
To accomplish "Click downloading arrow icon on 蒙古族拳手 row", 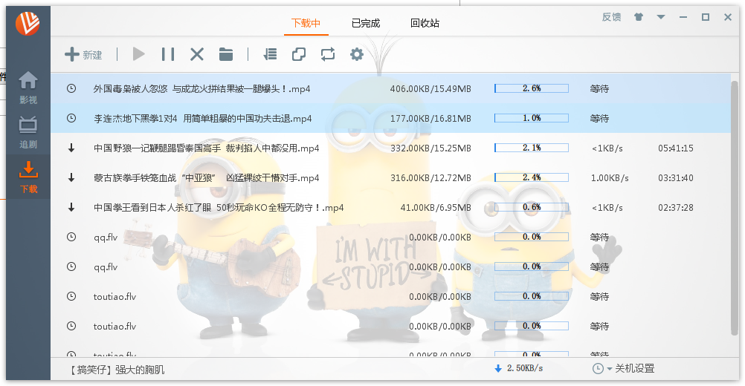I will [71, 178].
